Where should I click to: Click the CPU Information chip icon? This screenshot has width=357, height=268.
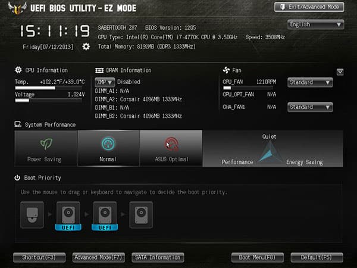[x=18, y=70]
